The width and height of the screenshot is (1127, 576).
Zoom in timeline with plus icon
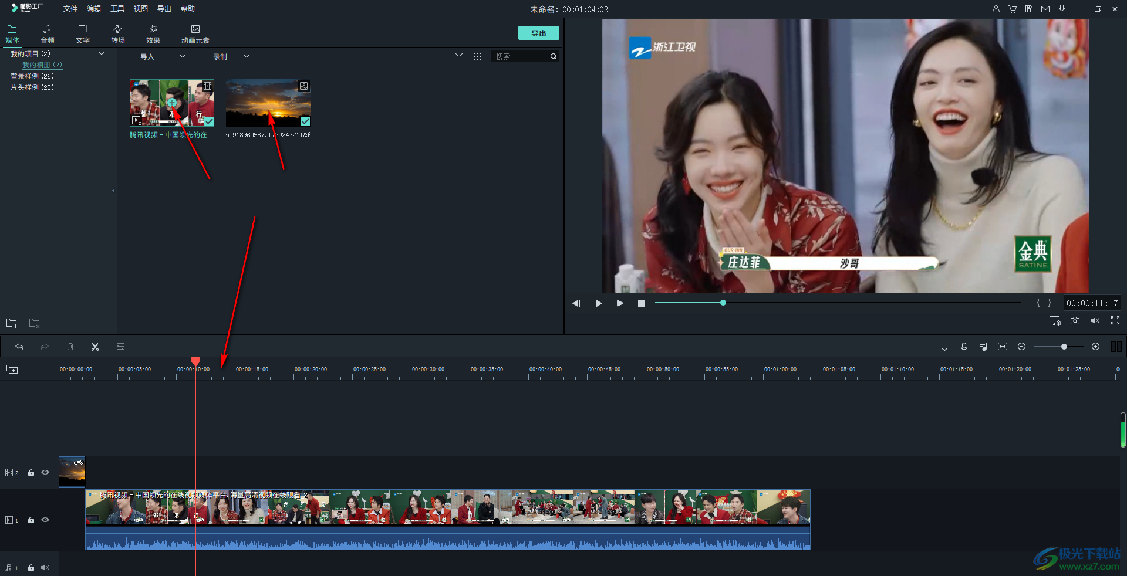coord(1095,347)
